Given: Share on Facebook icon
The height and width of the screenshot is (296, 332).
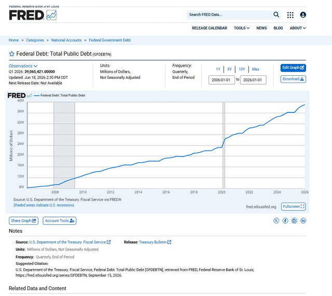Looking at the screenshot, I should (285, 221).
